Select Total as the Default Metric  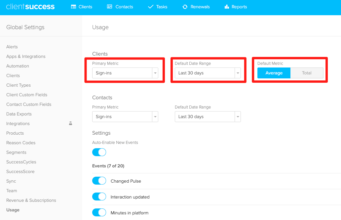click(x=307, y=73)
